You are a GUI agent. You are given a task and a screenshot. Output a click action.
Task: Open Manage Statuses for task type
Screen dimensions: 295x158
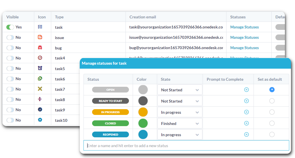pyautogui.click(x=244, y=27)
